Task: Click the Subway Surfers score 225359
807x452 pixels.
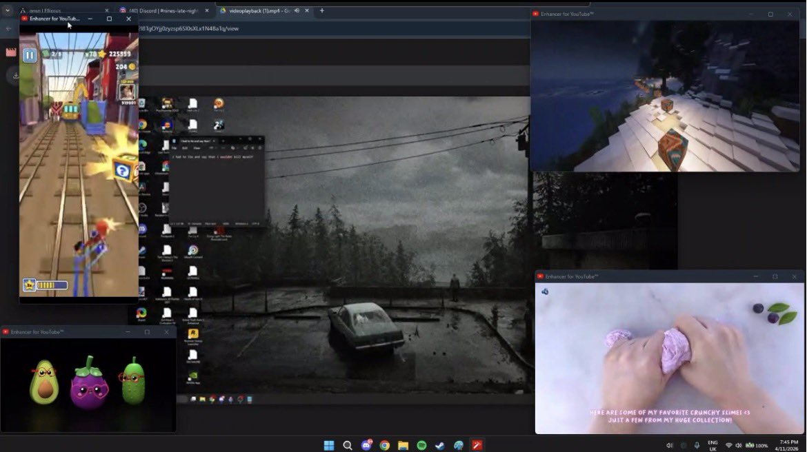Action: [119, 54]
